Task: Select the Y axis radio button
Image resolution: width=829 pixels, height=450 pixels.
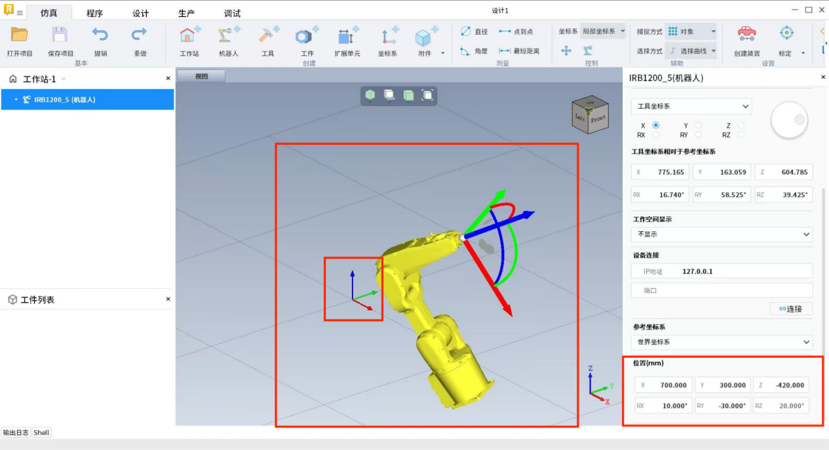Action: (x=698, y=125)
